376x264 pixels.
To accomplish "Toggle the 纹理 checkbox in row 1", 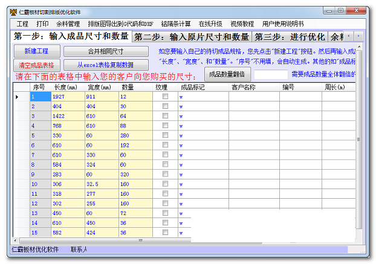I will point(165,97).
